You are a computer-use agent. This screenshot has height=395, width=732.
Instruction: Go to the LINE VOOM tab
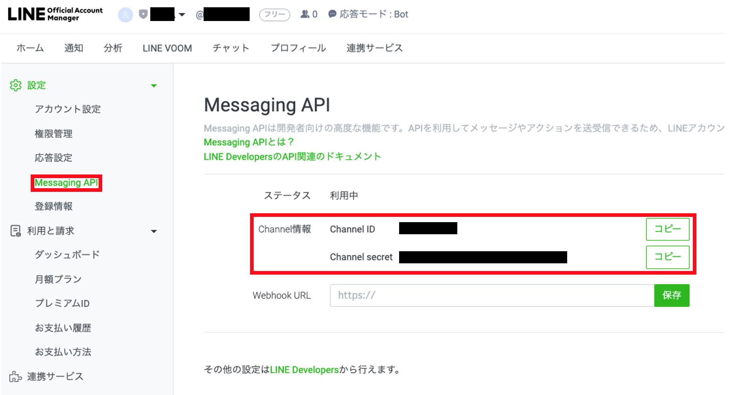[167, 48]
